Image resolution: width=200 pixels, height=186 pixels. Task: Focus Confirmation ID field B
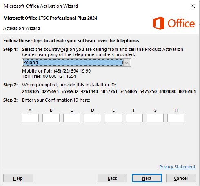point(51,118)
